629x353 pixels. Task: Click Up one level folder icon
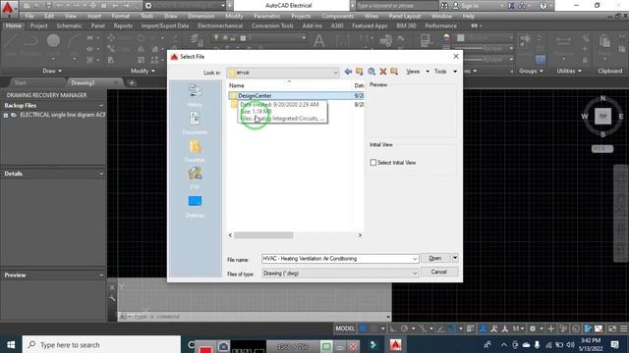pyautogui.click(x=360, y=72)
